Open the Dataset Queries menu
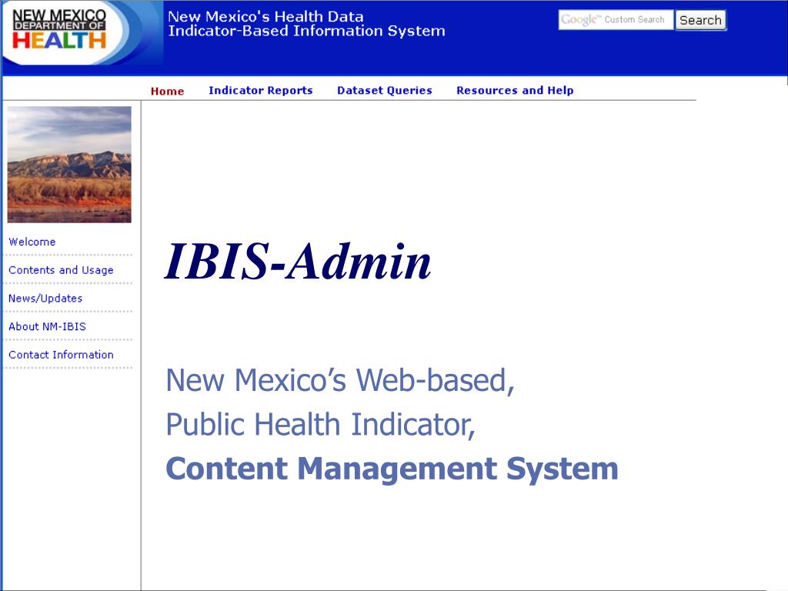Viewport: 788px width, 591px height. coord(385,91)
